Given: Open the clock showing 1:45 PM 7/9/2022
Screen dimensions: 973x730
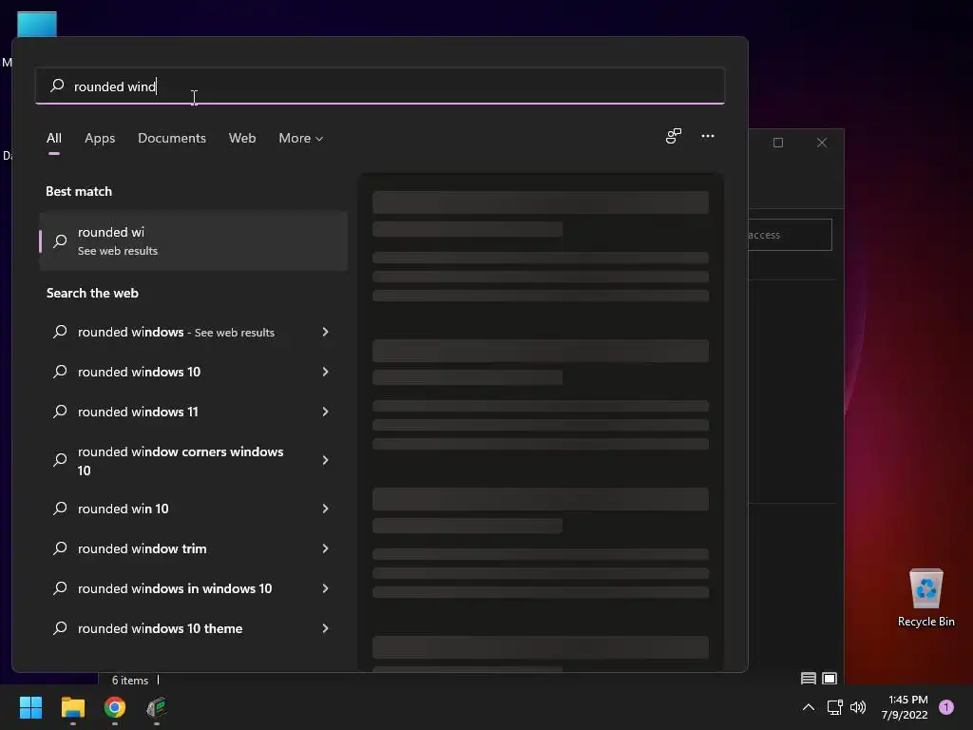Looking at the screenshot, I should click(x=905, y=707).
